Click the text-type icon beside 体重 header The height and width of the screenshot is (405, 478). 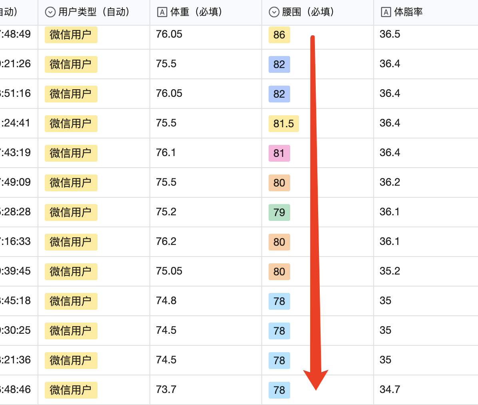point(162,12)
